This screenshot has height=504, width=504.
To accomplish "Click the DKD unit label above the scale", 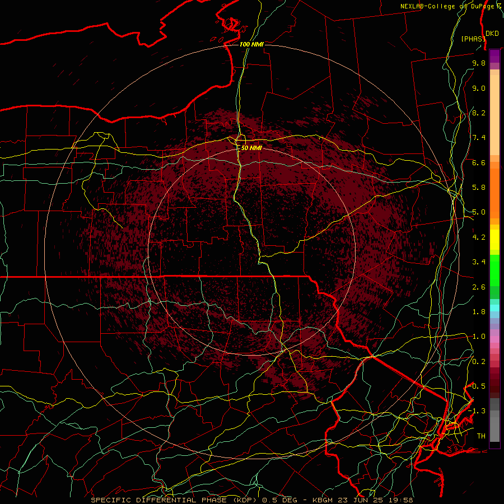I will 492,33.
